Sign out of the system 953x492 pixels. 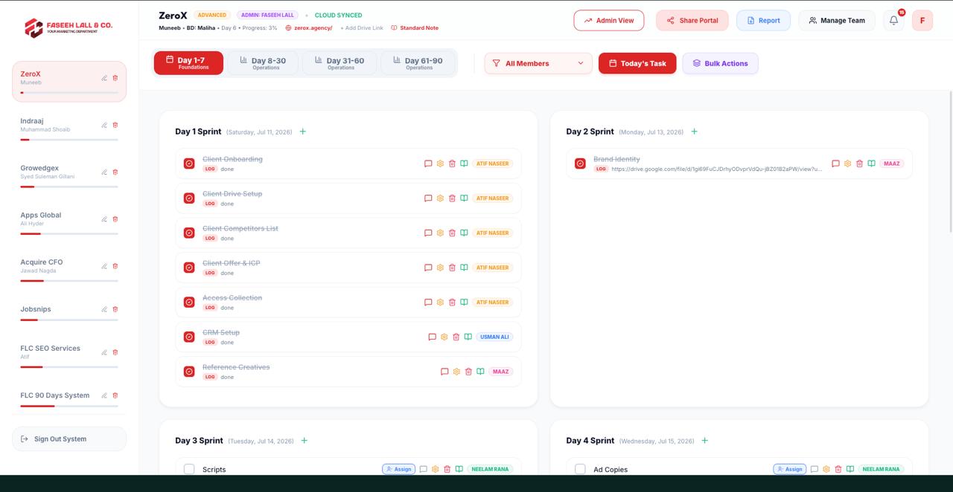tap(69, 439)
